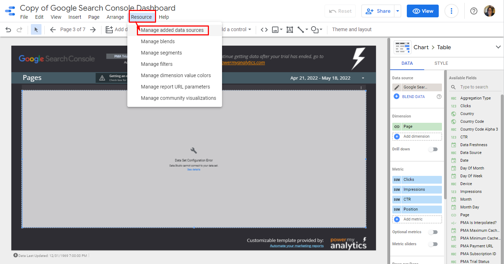Click the URL embed code icon
504x264 pixels.
[x=264, y=30]
